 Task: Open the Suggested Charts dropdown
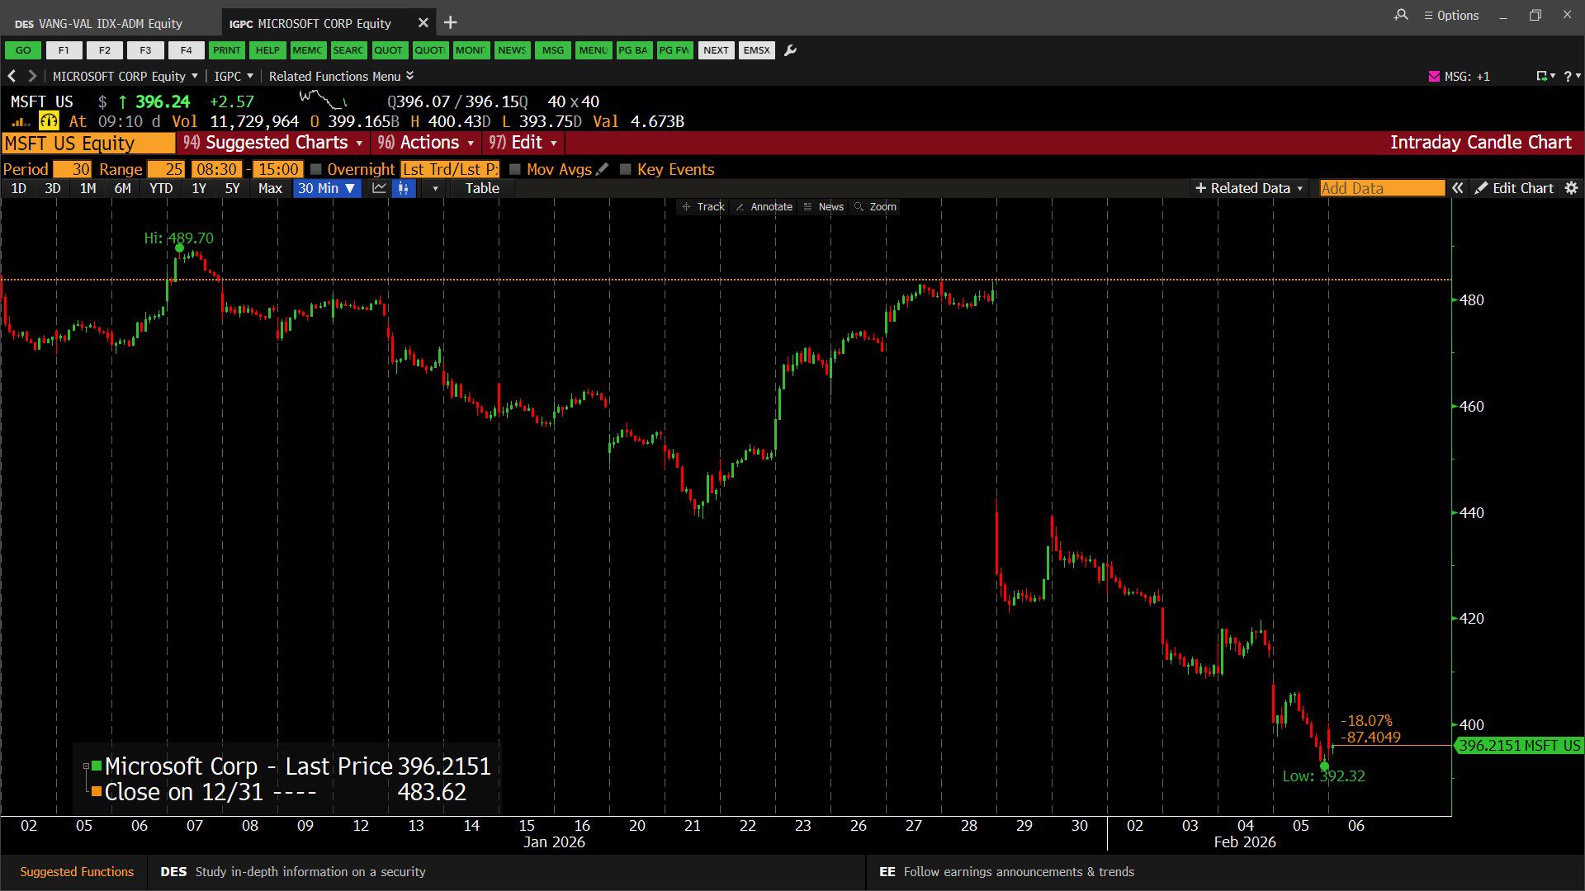pyautogui.click(x=273, y=143)
